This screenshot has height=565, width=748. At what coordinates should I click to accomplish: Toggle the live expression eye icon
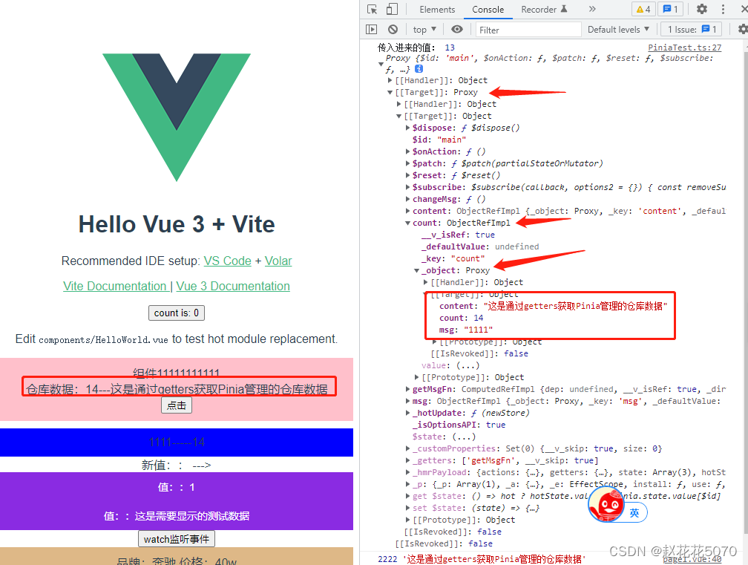(457, 30)
